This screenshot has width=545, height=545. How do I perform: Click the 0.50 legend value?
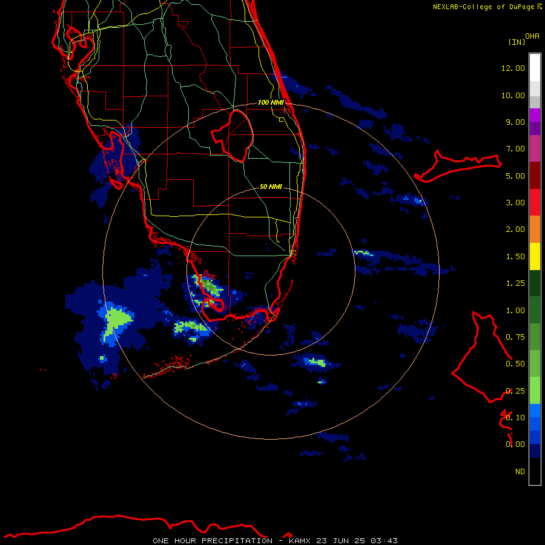pyautogui.click(x=515, y=364)
